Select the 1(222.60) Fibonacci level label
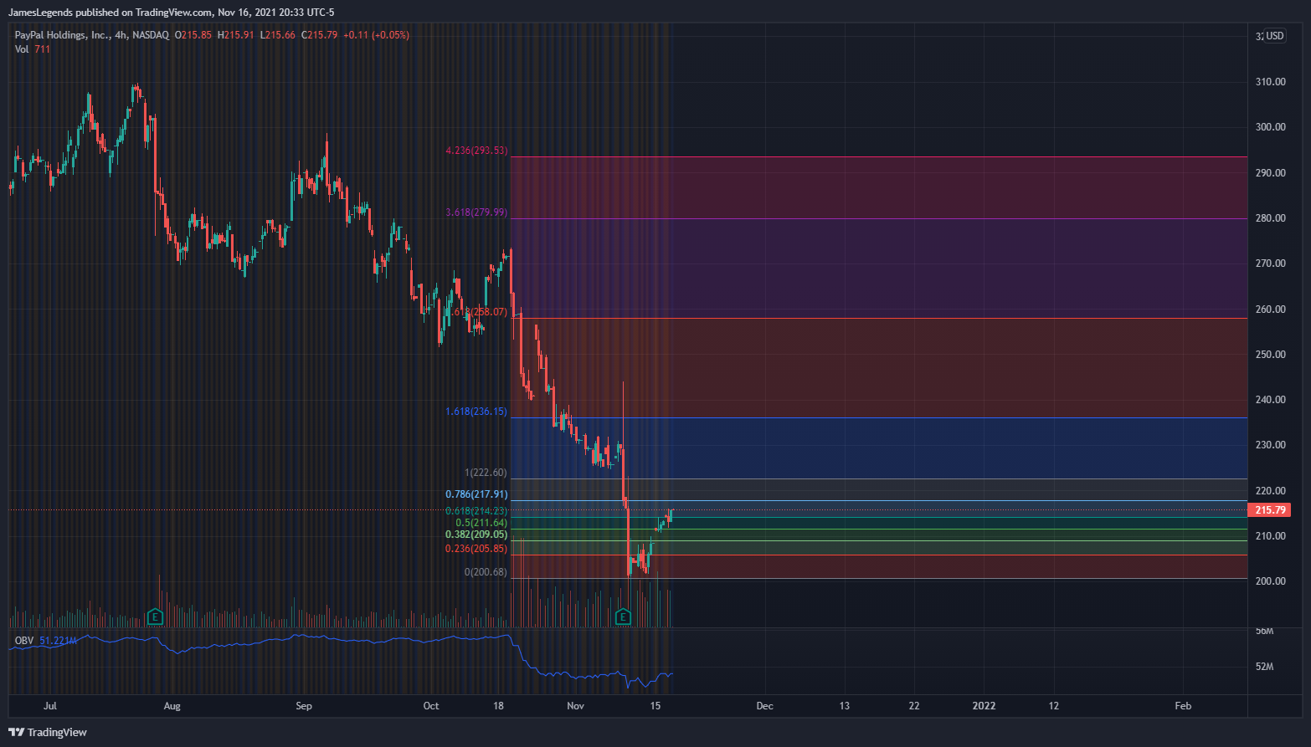The width and height of the screenshot is (1311, 747). point(486,473)
